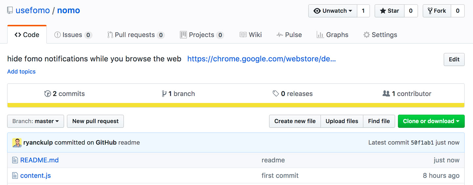The width and height of the screenshot is (473, 185).
Task: View the 2 commits history
Action: pyautogui.click(x=64, y=94)
